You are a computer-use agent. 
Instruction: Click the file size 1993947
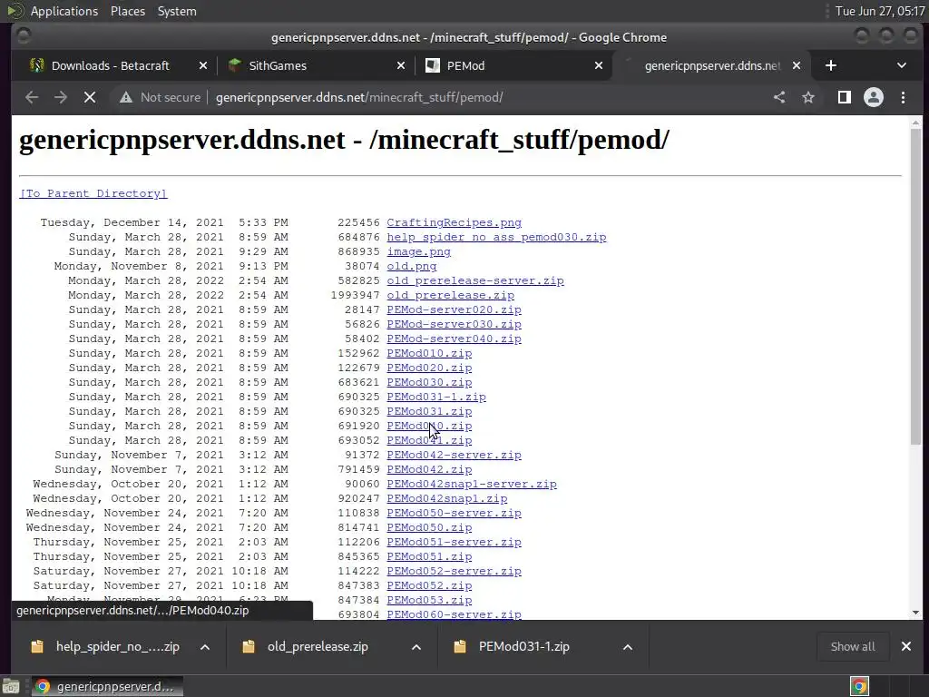tap(355, 295)
